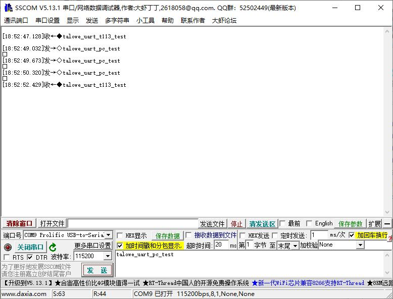
Task: Click the S:63 sent counter
Action: [59, 294]
